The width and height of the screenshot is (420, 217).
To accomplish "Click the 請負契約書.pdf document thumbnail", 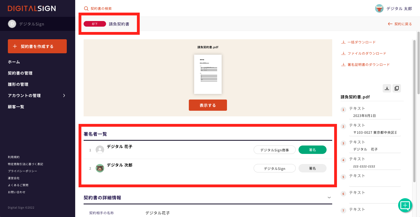I will pyautogui.click(x=208, y=74).
